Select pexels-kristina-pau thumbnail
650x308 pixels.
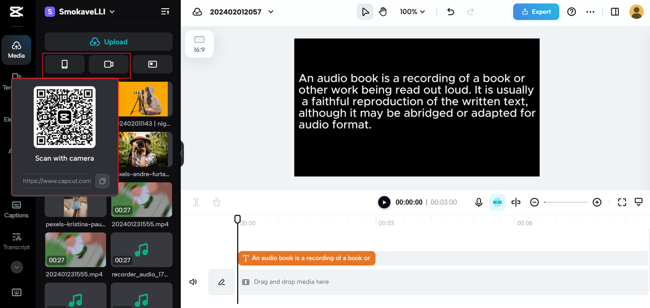click(x=75, y=206)
